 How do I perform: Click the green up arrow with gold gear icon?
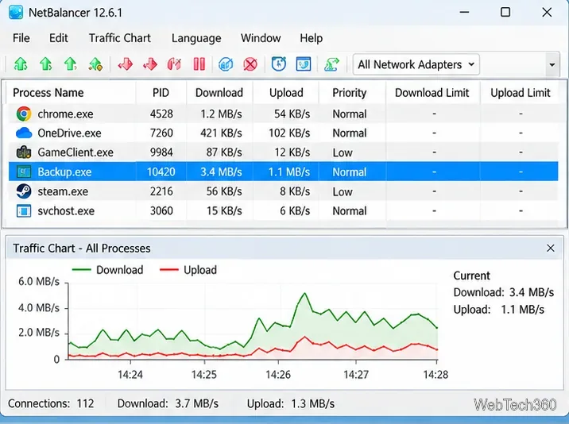[95, 64]
